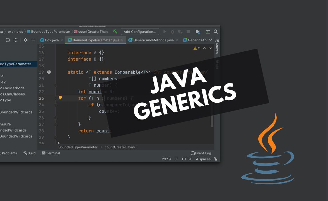Click fold end marker on line 26
Image resolution: width=328 pixels, height=201 pixels.
pyautogui.click(x=56, y=118)
